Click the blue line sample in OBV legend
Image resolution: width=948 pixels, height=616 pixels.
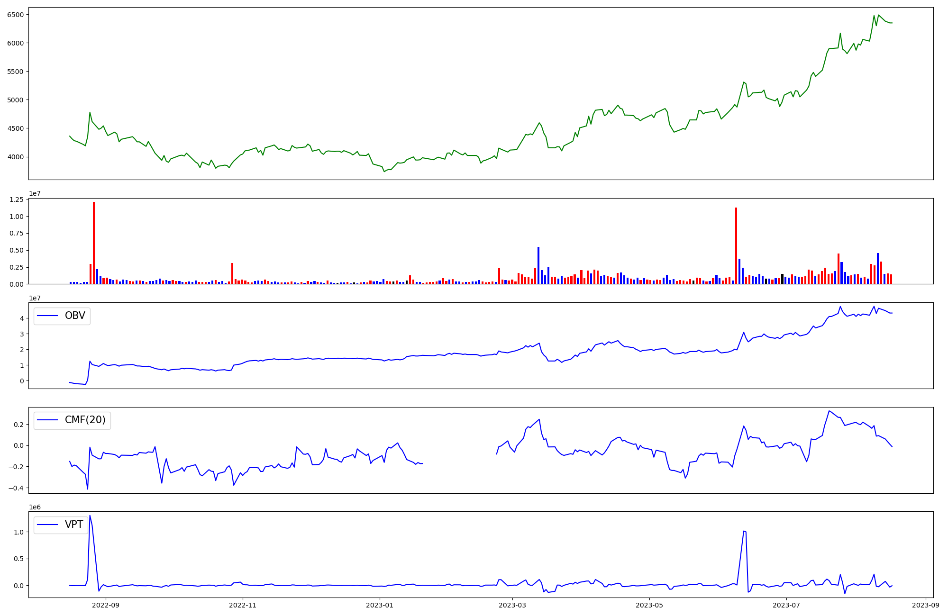47,316
